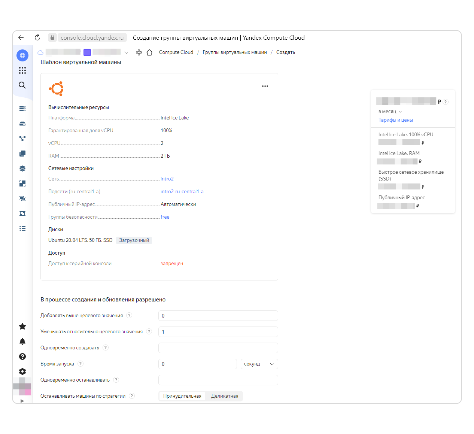This screenshot has height=434, width=474.
Task: Open the Compute Cloud service logo in sidebar
Action: pyautogui.click(x=22, y=55)
